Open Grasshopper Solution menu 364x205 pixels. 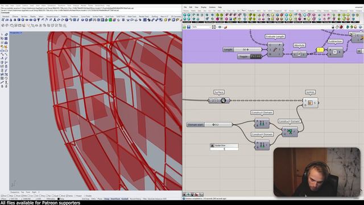click(212, 7)
